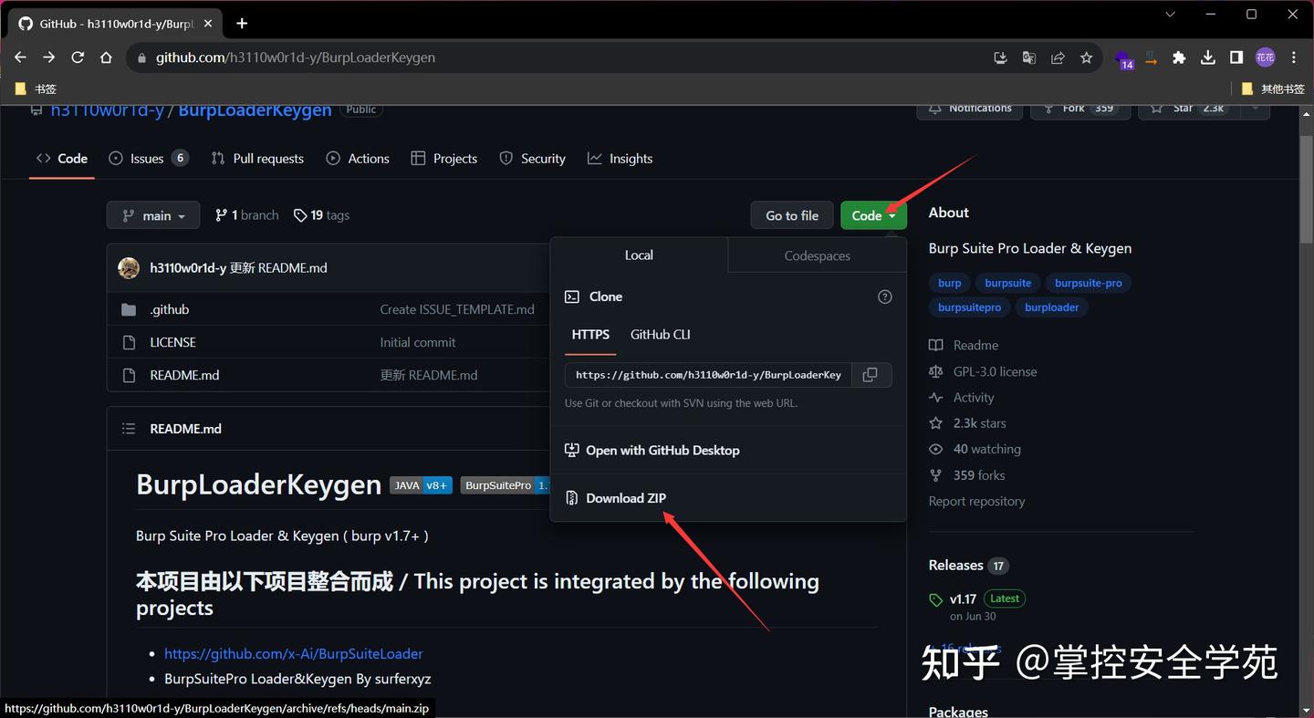Open the BurpLoaderKeygen repository name link
The image size is (1314, 718).
tap(255, 110)
